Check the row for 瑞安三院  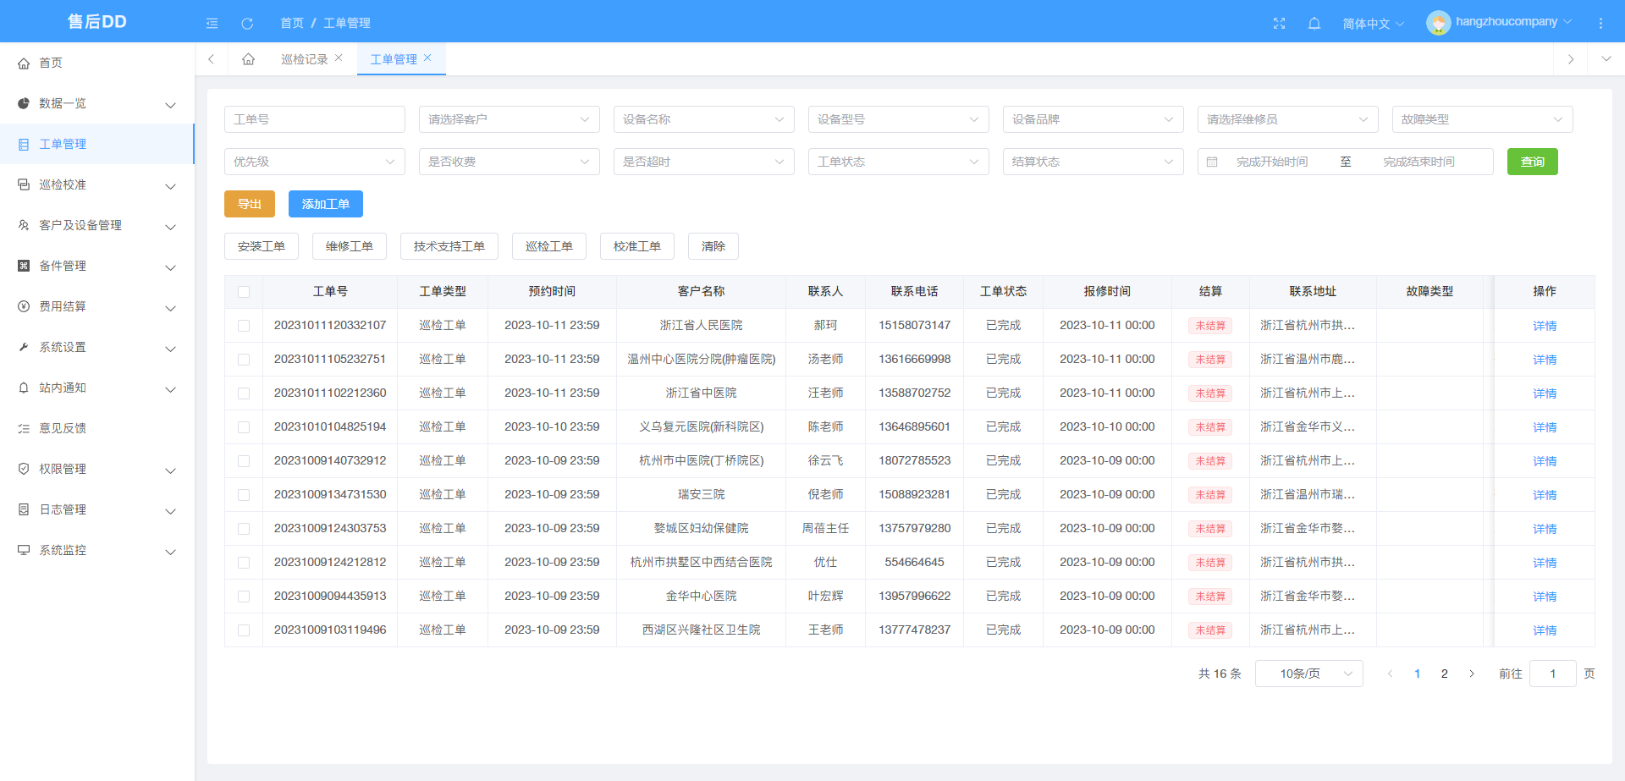pos(244,494)
